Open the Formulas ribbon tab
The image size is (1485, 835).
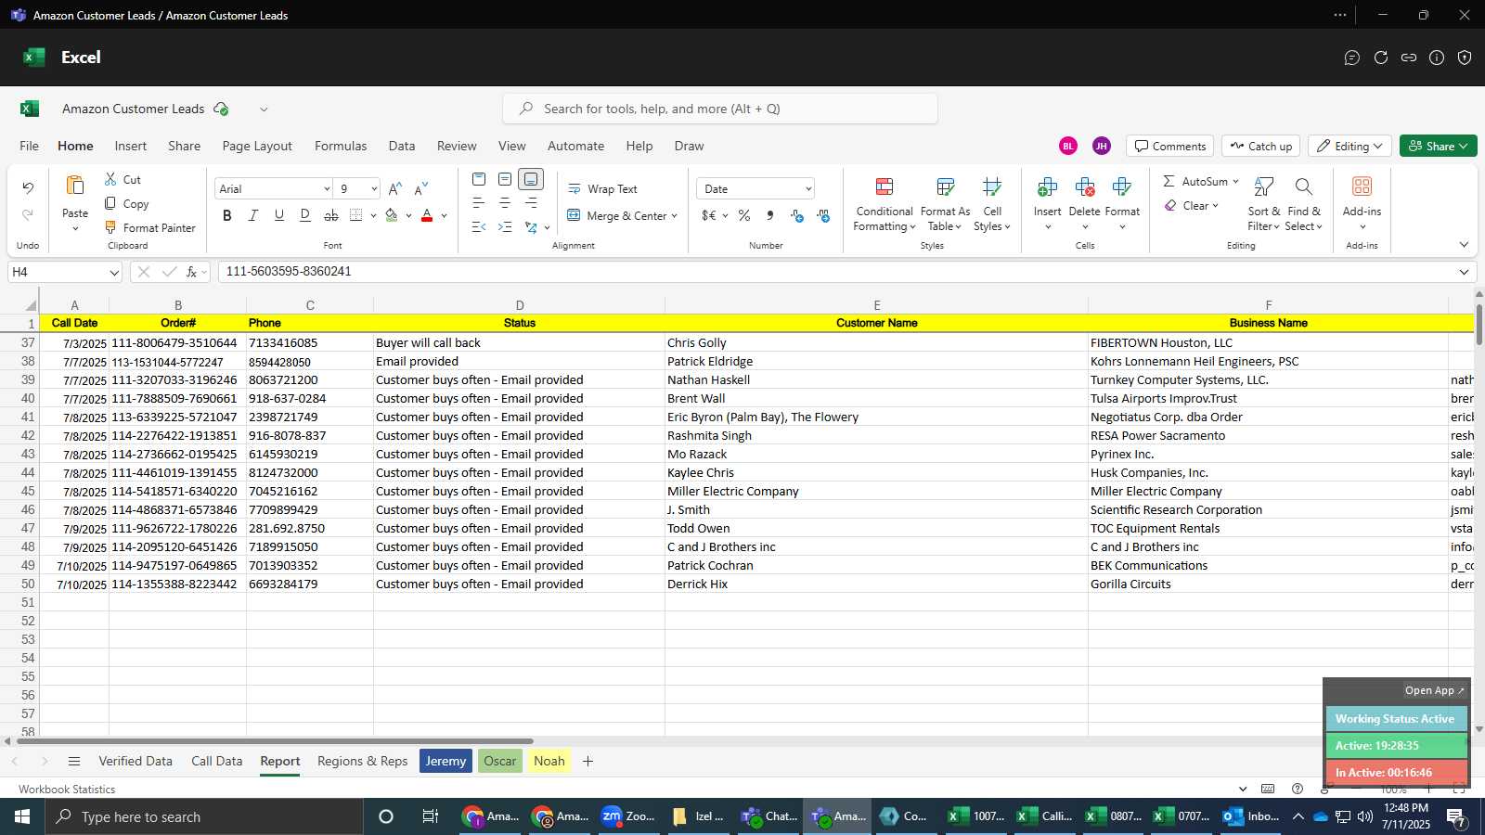coord(341,146)
